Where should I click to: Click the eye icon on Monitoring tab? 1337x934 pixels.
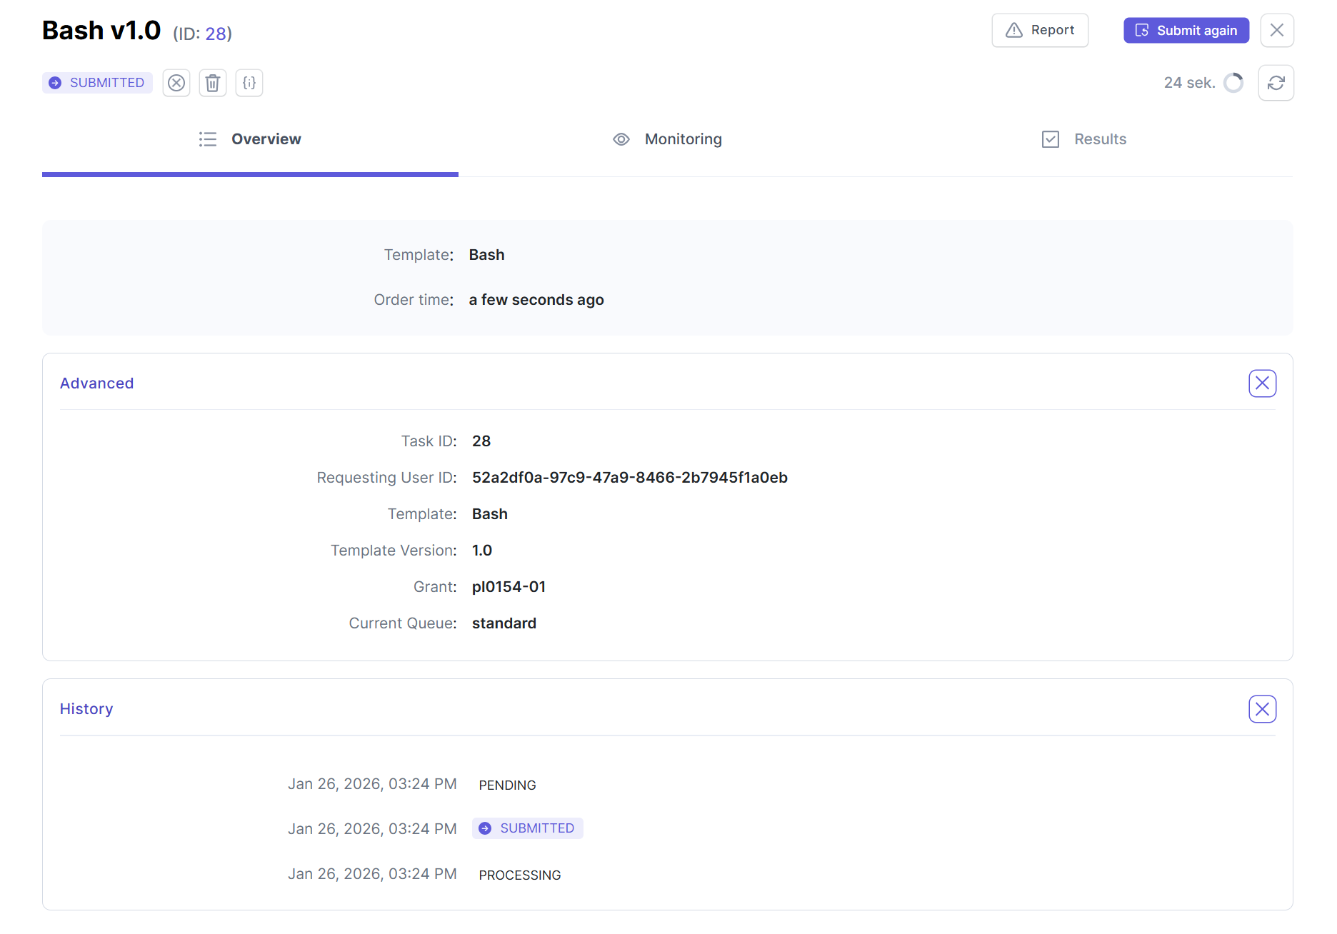coord(621,139)
